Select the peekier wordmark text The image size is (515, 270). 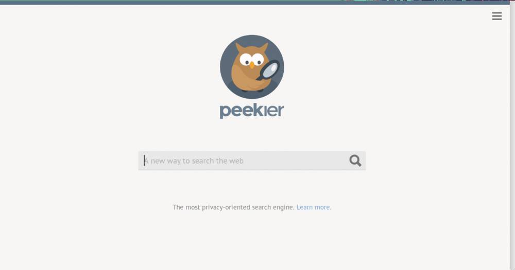tap(252, 111)
